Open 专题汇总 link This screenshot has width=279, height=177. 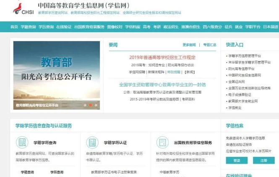tap(210, 45)
